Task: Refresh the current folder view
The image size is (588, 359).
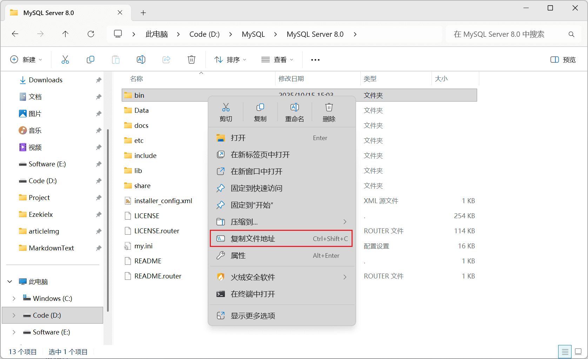Action: [x=91, y=34]
